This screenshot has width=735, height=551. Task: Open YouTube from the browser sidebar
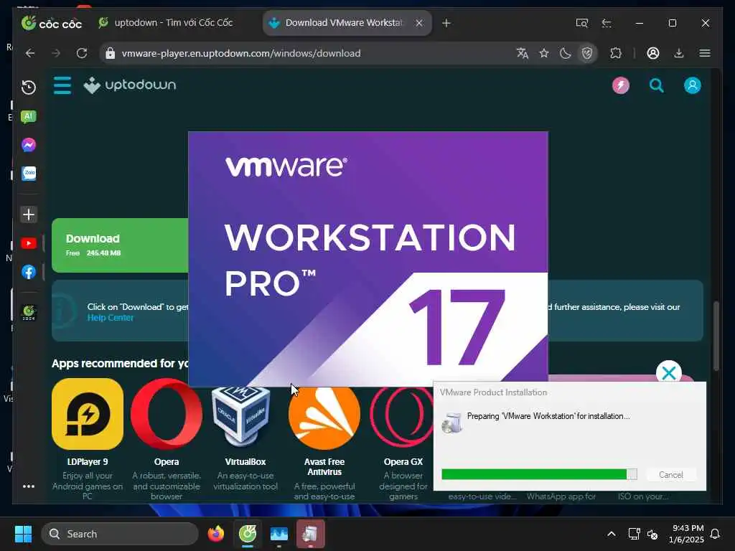29,243
